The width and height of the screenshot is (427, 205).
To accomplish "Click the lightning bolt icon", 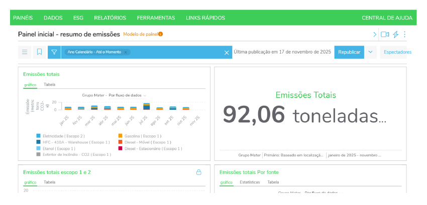I will coord(395,35).
